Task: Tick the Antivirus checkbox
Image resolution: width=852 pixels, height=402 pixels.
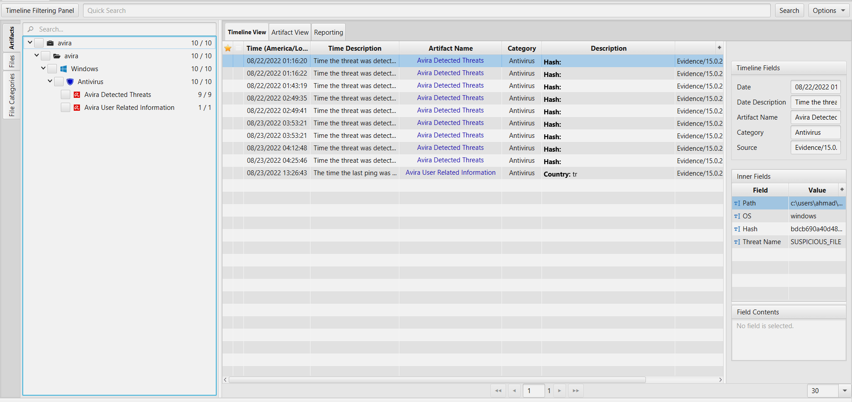Action: pos(59,82)
